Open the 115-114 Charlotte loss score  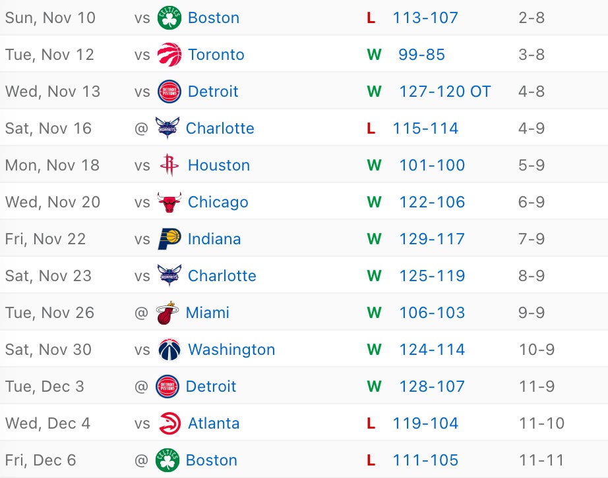pos(425,128)
